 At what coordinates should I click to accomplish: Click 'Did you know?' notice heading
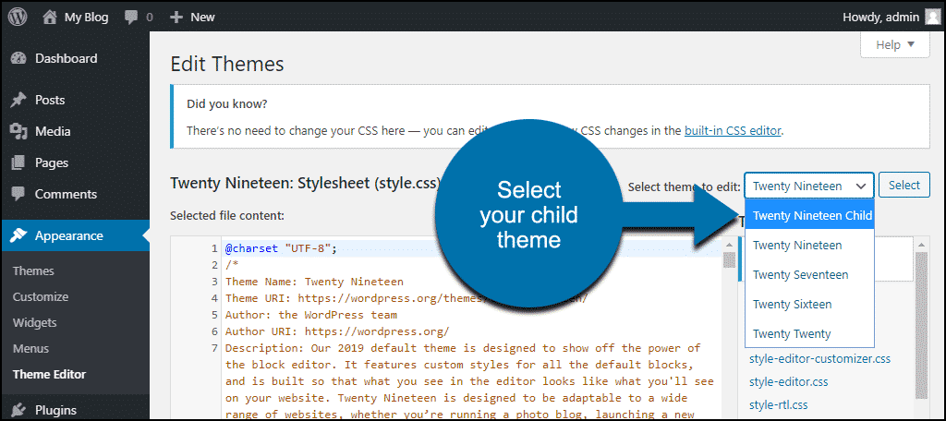click(x=227, y=103)
